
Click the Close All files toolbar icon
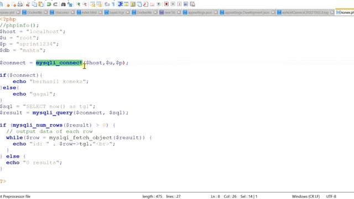coord(14,4)
